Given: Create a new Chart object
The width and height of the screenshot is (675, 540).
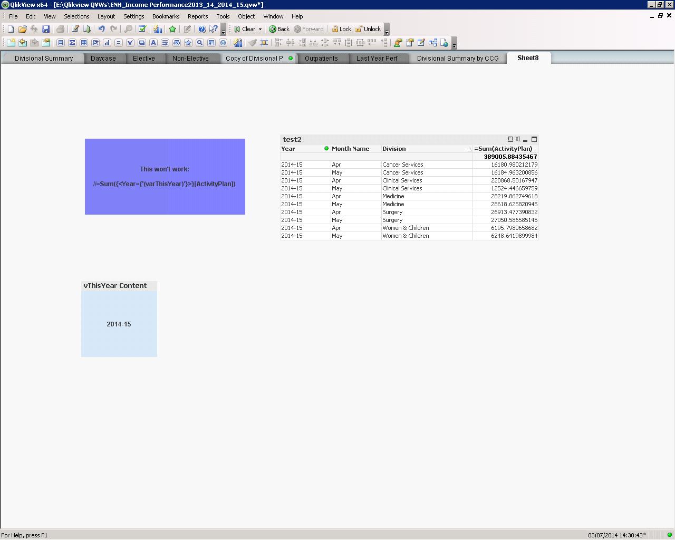Looking at the screenshot, I should click(x=107, y=43).
